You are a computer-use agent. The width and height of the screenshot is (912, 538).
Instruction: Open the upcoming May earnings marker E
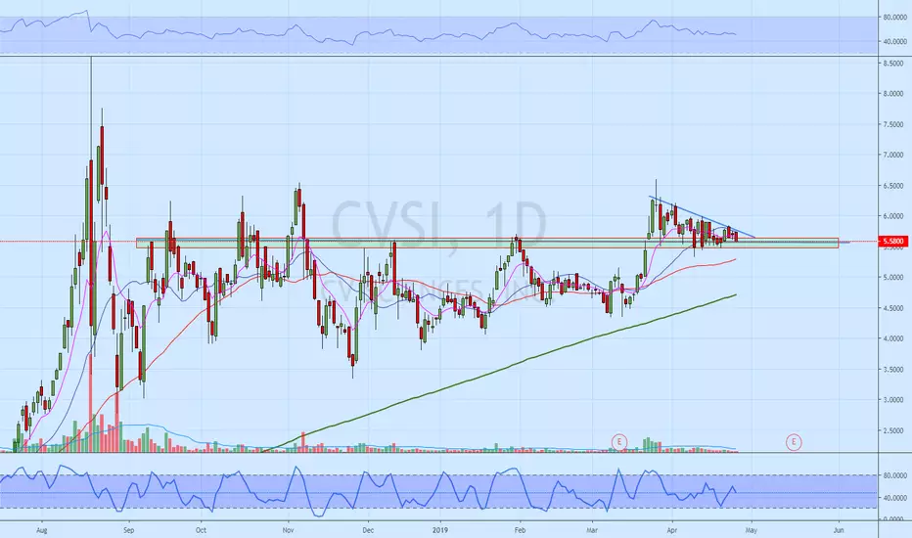(794, 442)
